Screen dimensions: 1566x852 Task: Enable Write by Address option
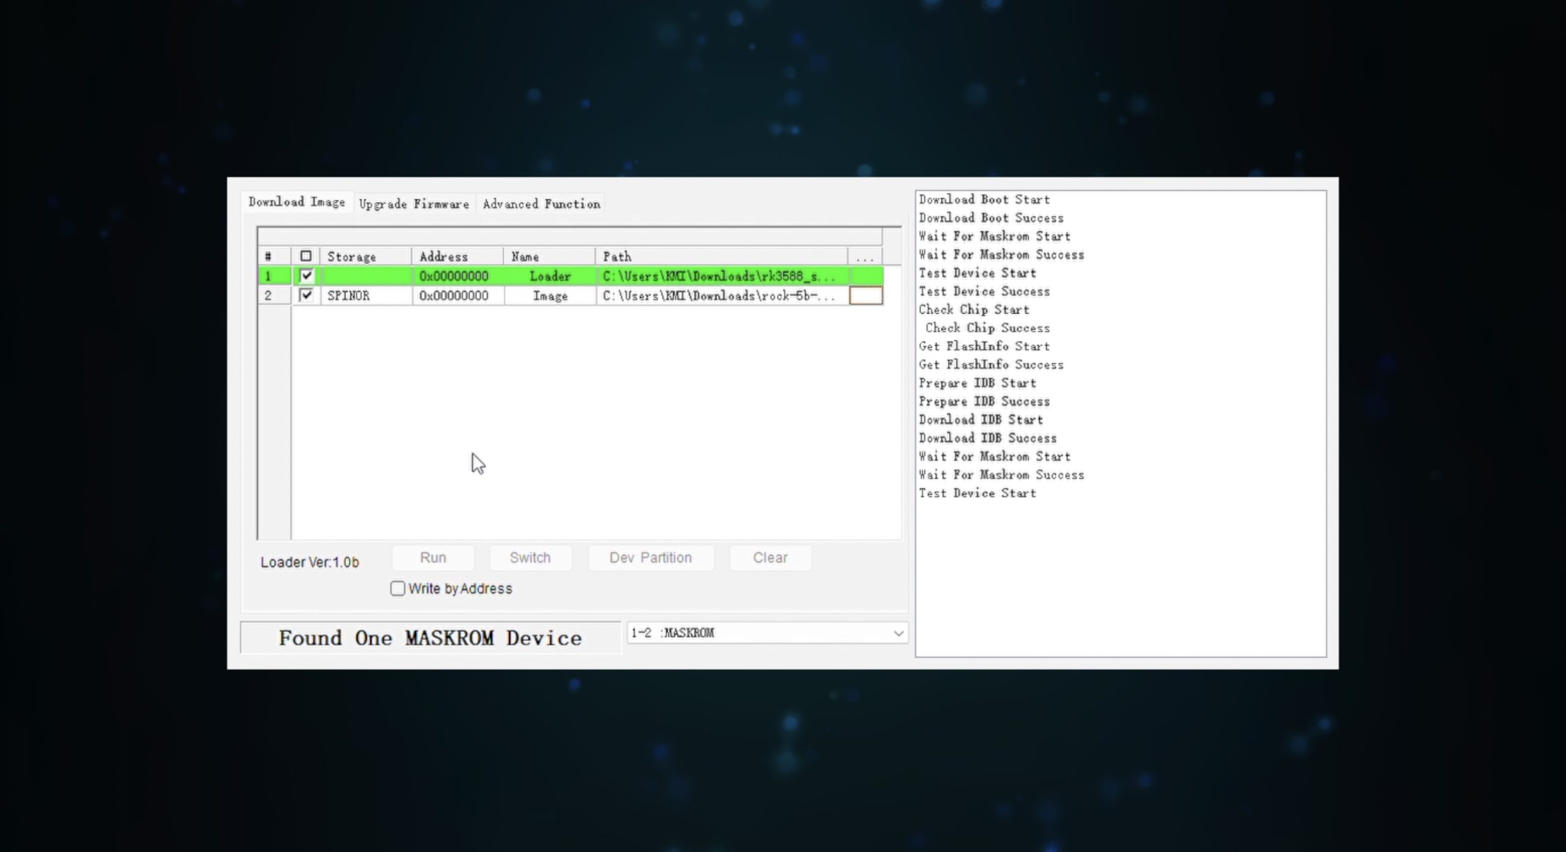click(398, 588)
